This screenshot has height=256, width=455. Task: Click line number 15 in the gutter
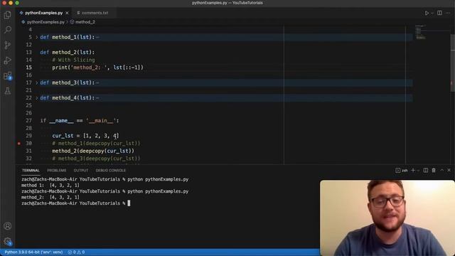click(28, 68)
